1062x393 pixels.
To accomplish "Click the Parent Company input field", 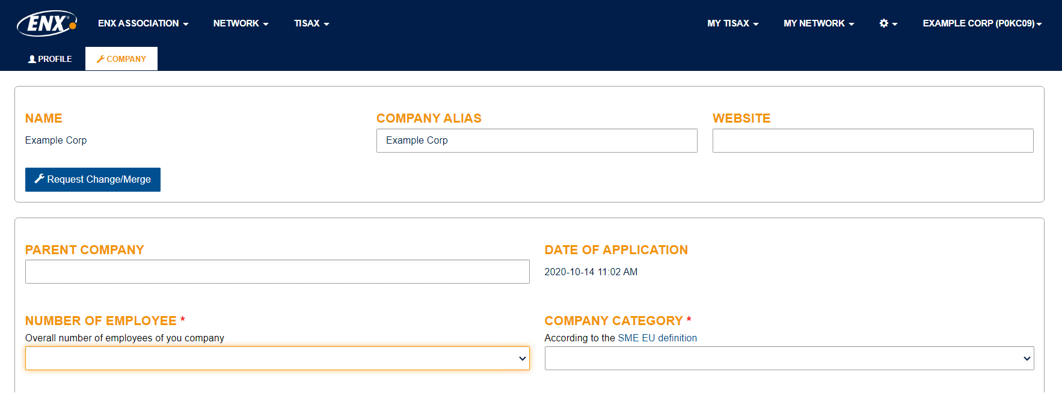I will pyautogui.click(x=277, y=272).
